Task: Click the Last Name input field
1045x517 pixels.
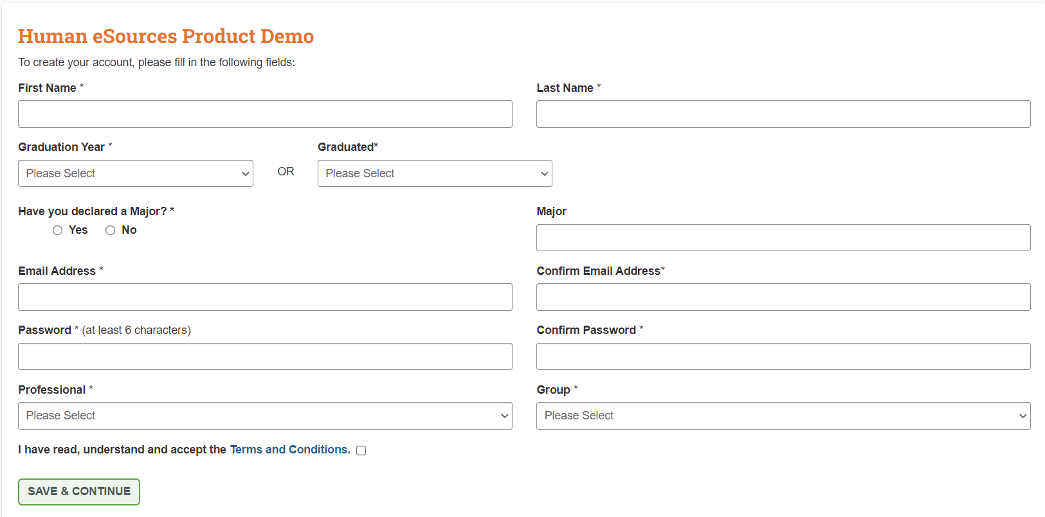Action: [x=783, y=114]
